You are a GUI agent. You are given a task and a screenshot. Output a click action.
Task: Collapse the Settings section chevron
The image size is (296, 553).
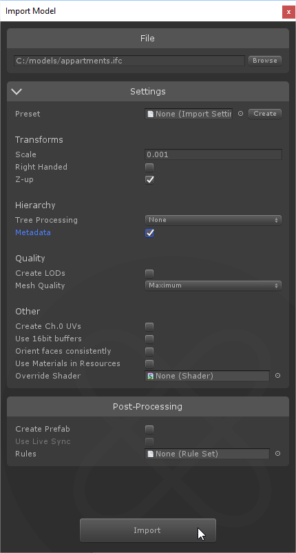pos(17,92)
